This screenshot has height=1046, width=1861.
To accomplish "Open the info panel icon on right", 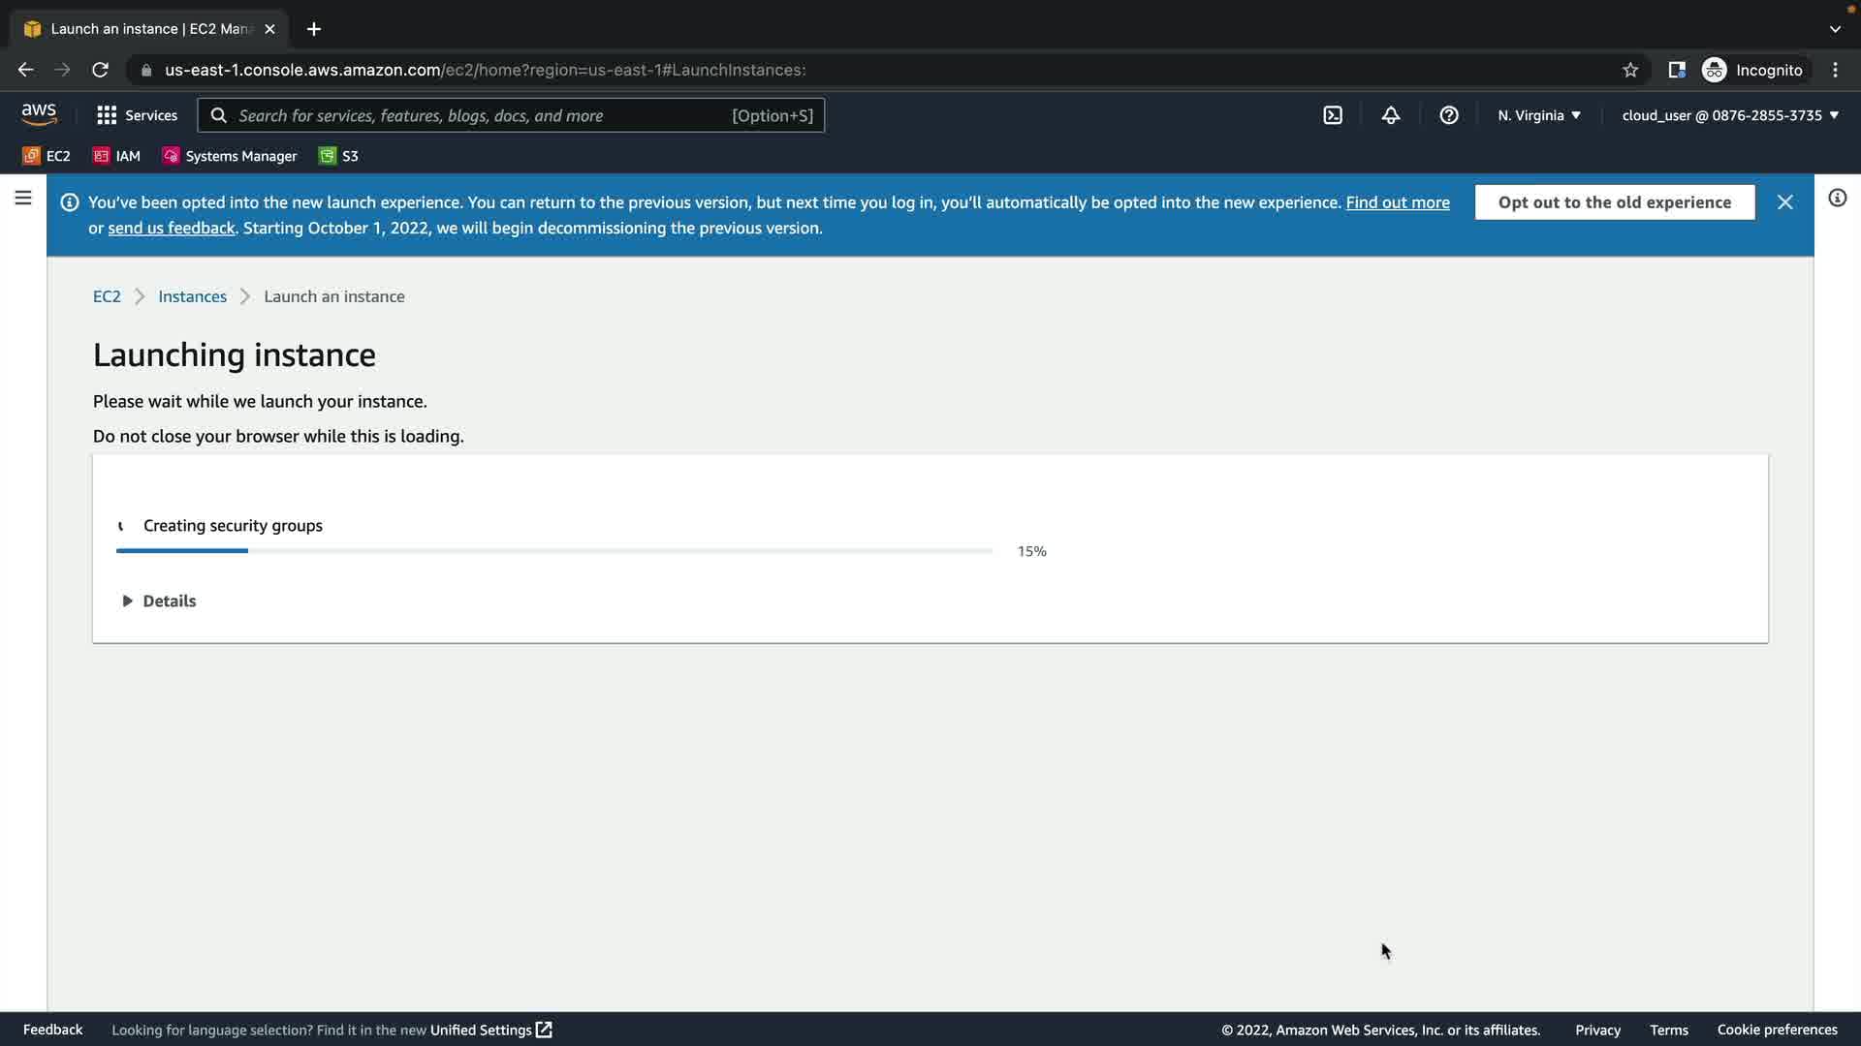I will point(1837,199).
